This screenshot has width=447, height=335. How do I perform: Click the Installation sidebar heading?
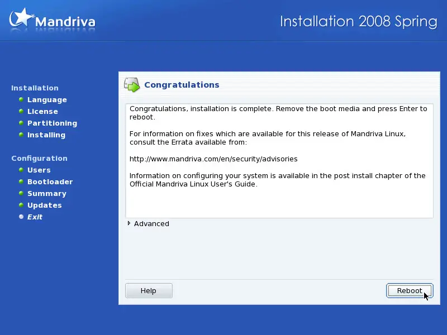[35, 88]
